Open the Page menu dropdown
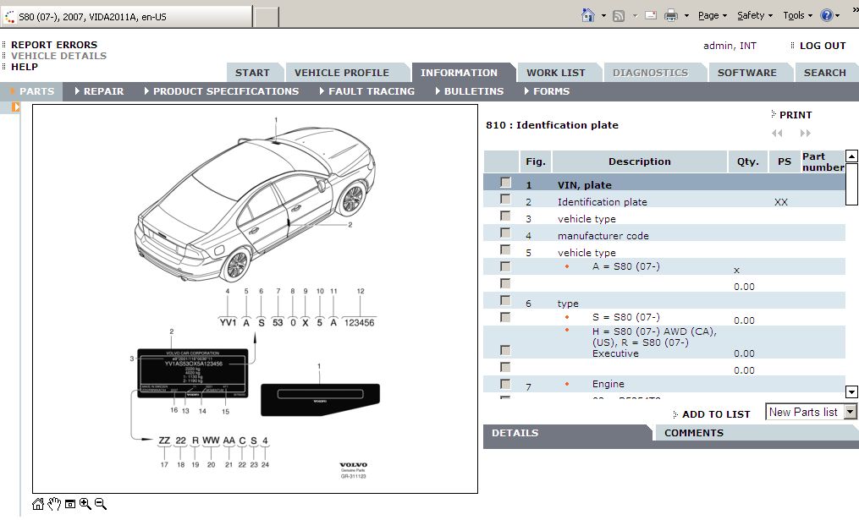 point(713,15)
